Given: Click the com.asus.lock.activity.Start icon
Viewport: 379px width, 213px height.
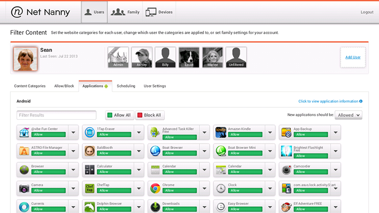Looking at the screenshot, I should tap(287, 188).
